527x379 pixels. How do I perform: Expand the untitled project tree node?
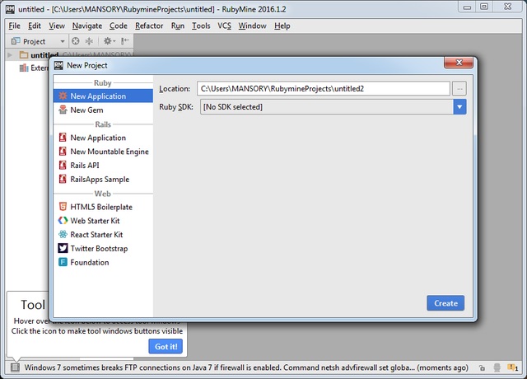click(10, 55)
